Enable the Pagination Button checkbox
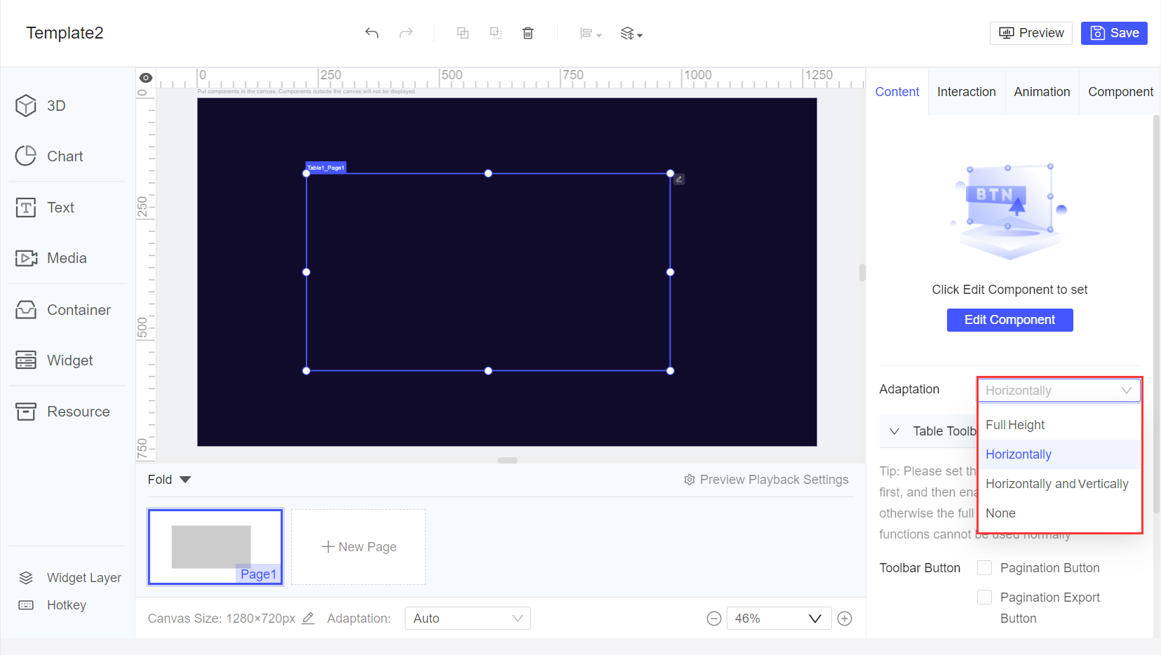 (985, 568)
